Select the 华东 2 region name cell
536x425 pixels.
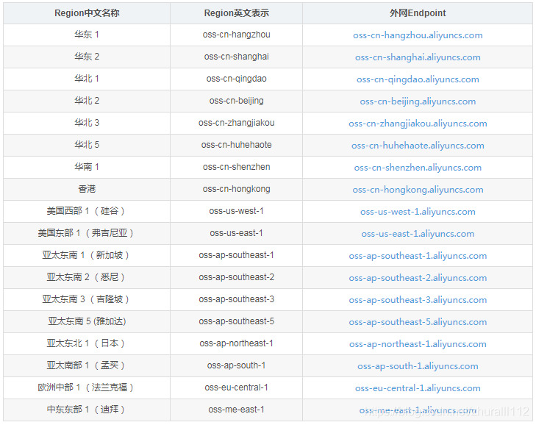(87, 57)
